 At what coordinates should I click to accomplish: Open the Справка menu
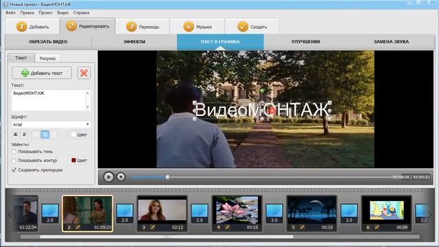pyautogui.click(x=81, y=12)
